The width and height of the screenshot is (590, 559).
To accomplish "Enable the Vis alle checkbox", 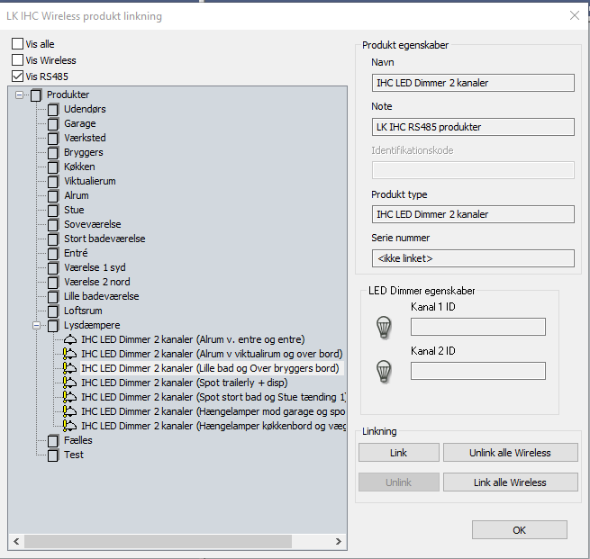I will coord(18,44).
